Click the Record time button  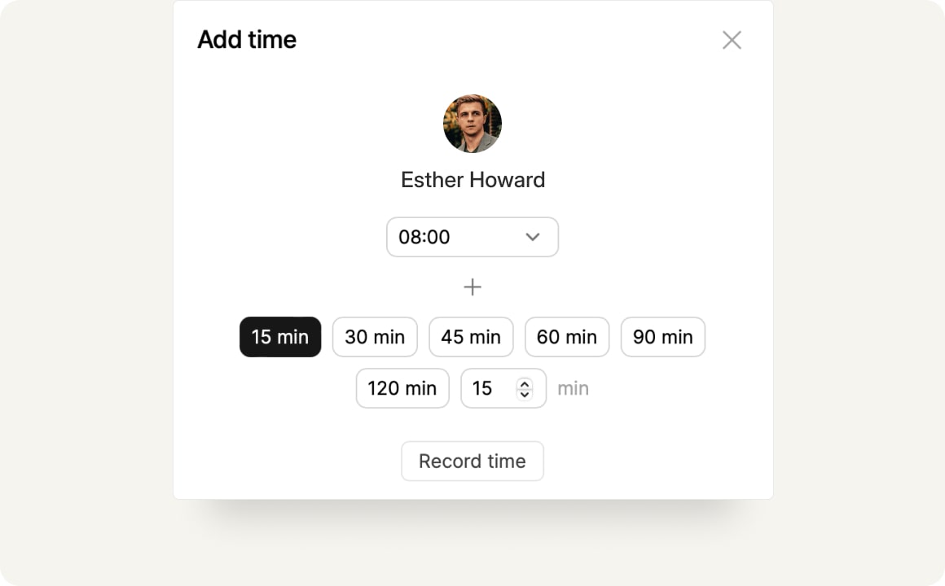[x=472, y=461]
